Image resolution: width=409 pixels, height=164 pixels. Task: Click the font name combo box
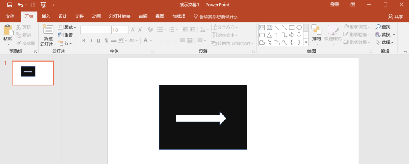coord(96,30)
